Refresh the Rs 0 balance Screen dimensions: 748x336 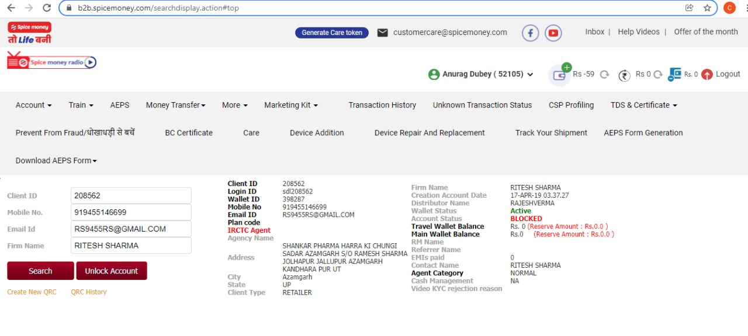coord(658,75)
